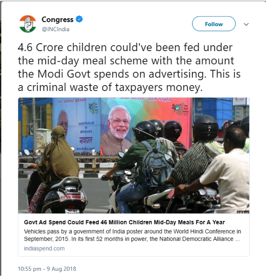Click the blue verified badge next to Congress
266x276 pixels.
[x=79, y=19]
